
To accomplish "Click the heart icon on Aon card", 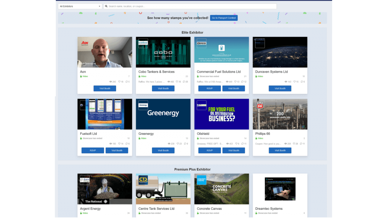I will pos(120,82).
